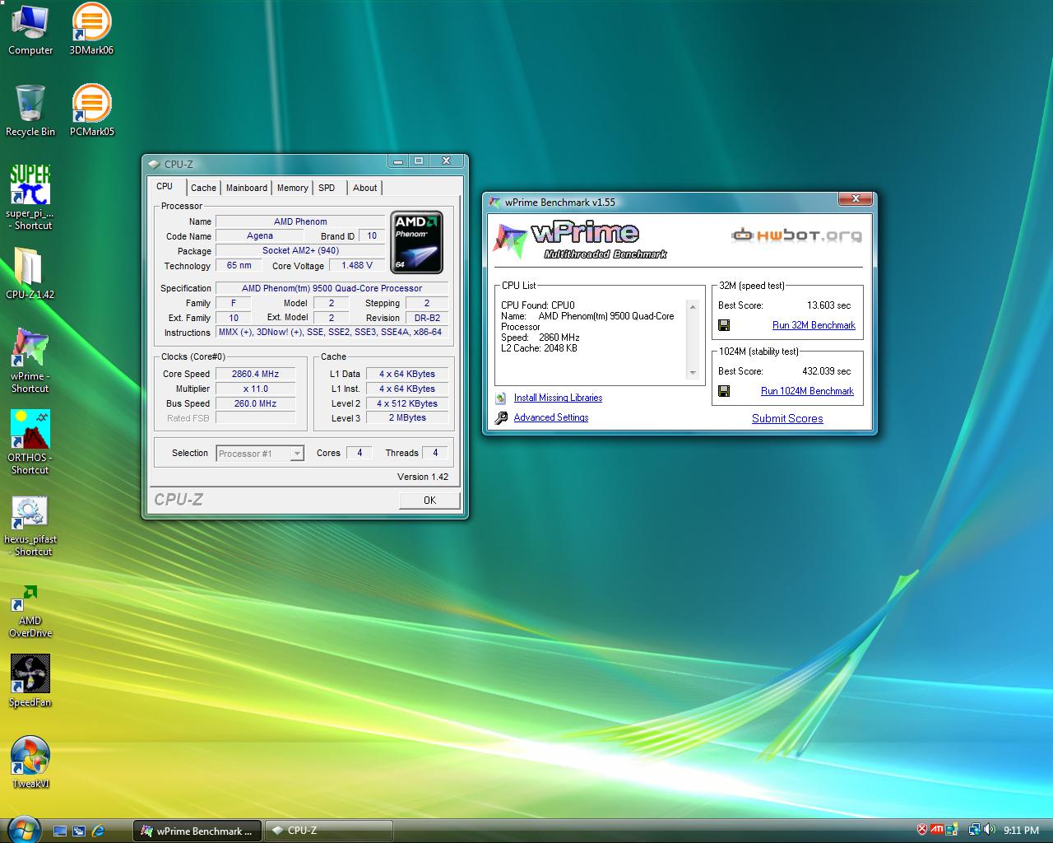This screenshot has width=1053, height=843.
Task: Click the red security shield tray icon
Action: 922,830
